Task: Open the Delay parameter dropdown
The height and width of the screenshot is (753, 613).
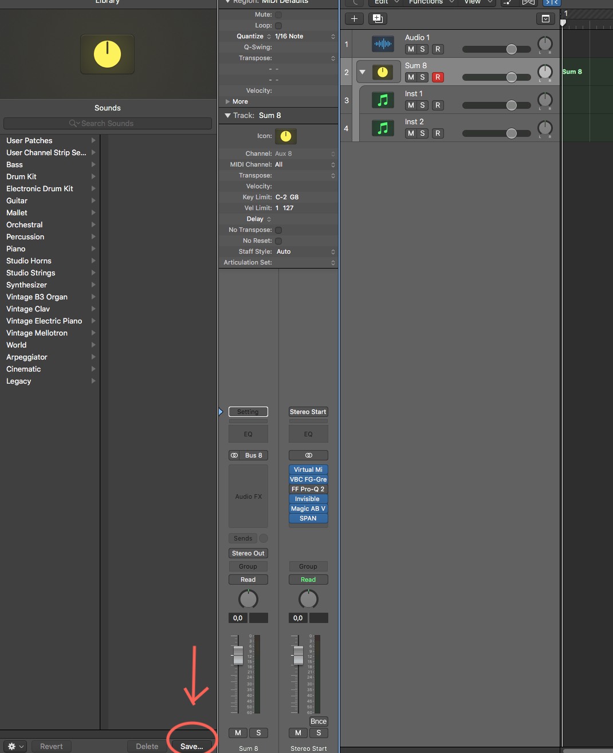Action: (258, 219)
